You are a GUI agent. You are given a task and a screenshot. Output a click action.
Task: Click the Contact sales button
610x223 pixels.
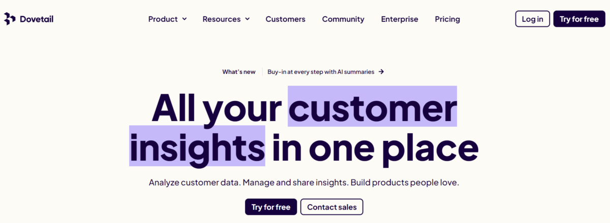pos(332,207)
